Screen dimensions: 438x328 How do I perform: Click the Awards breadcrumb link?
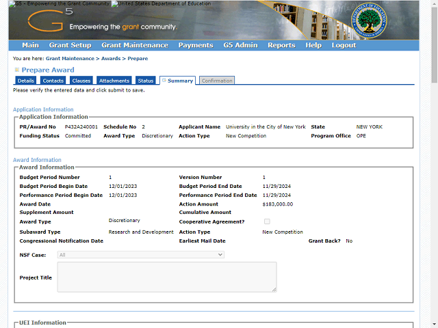109,59
